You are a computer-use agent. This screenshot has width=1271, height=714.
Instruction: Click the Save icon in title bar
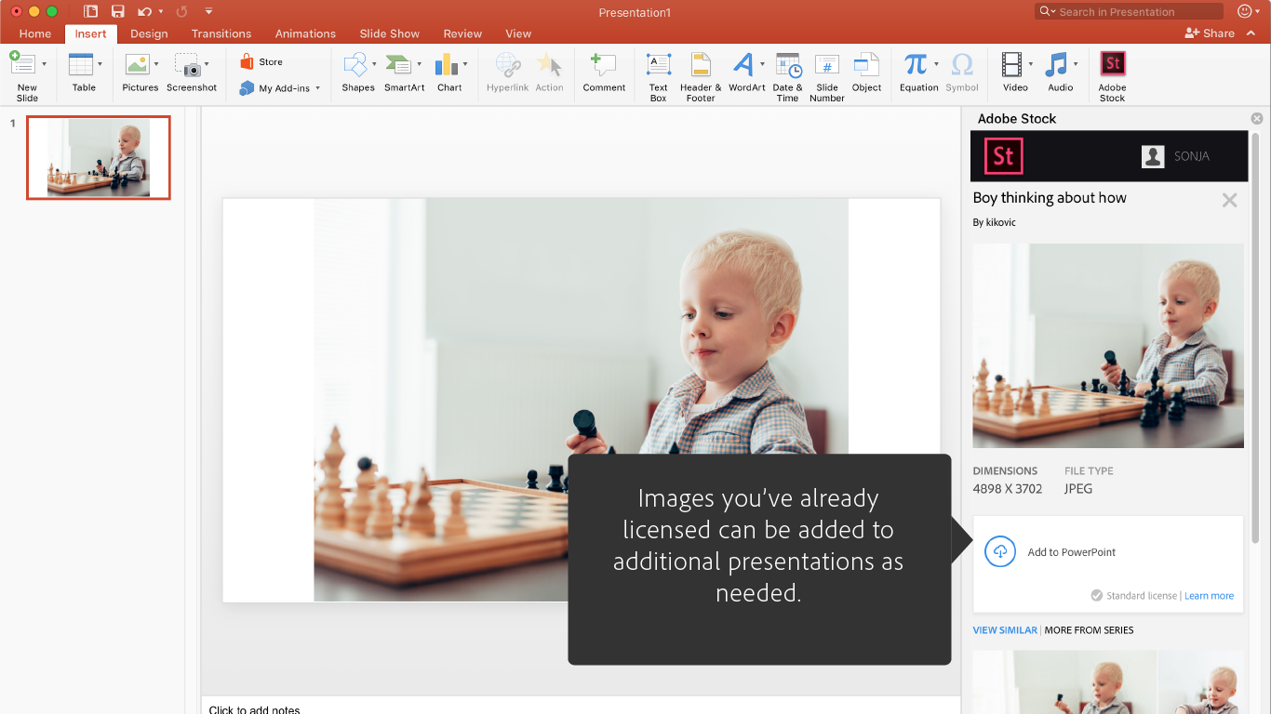pyautogui.click(x=117, y=12)
